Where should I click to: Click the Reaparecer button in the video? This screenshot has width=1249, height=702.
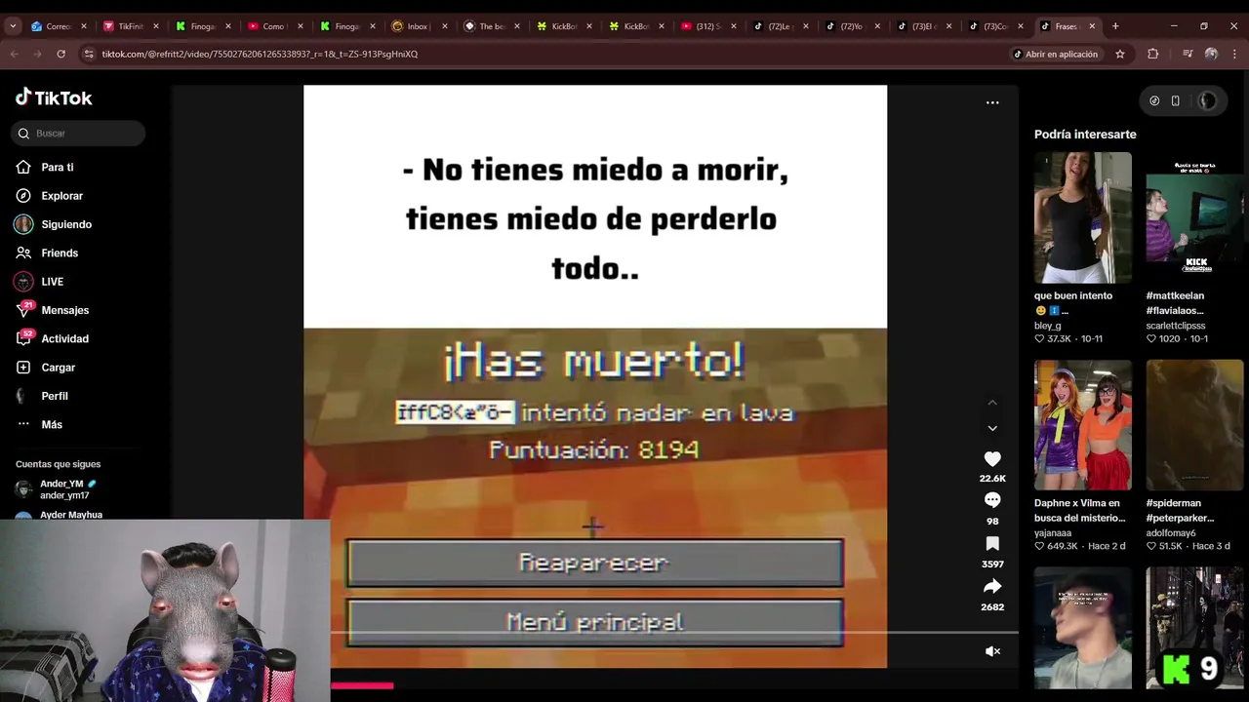pos(595,563)
